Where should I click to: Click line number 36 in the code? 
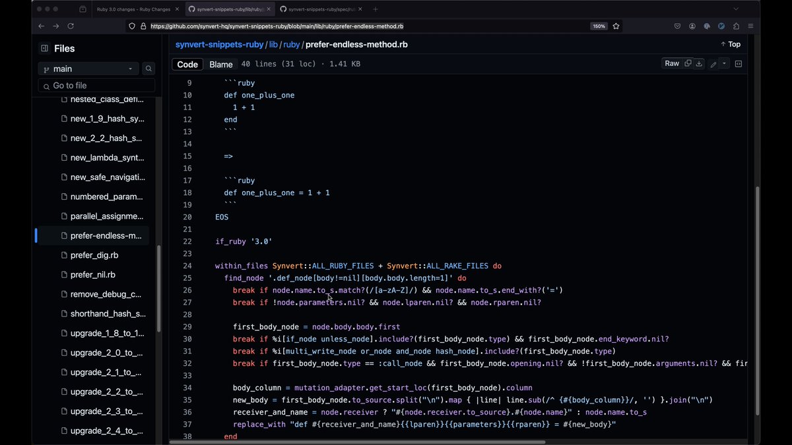[x=187, y=412]
